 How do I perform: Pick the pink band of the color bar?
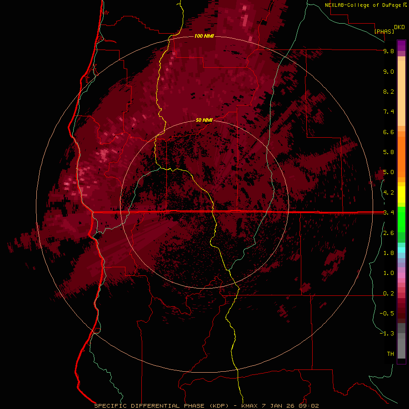(401, 275)
